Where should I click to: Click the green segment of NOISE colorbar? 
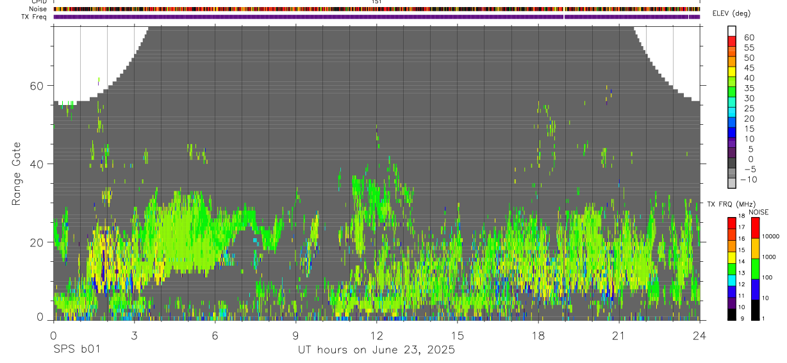[x=755, y=269]
